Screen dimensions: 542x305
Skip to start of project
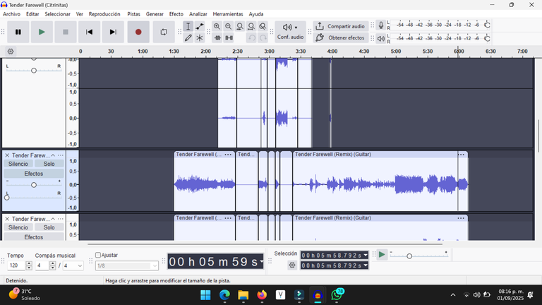coord(89,32)
